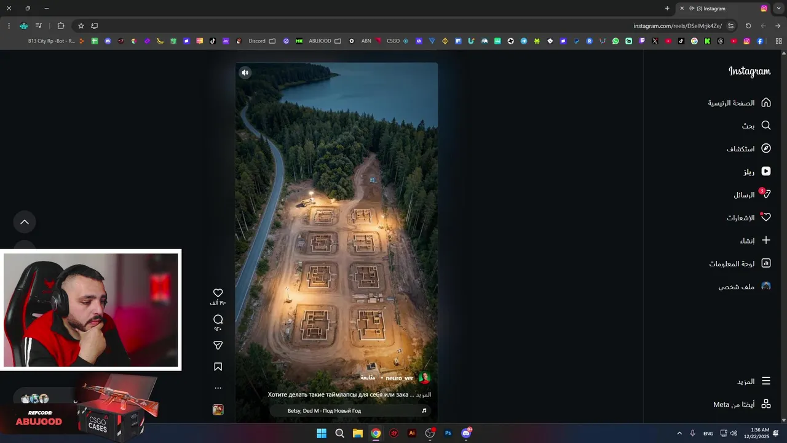Go to previous reel with up chevron
The width and height of the screenshot is (787, 443).
25,222
